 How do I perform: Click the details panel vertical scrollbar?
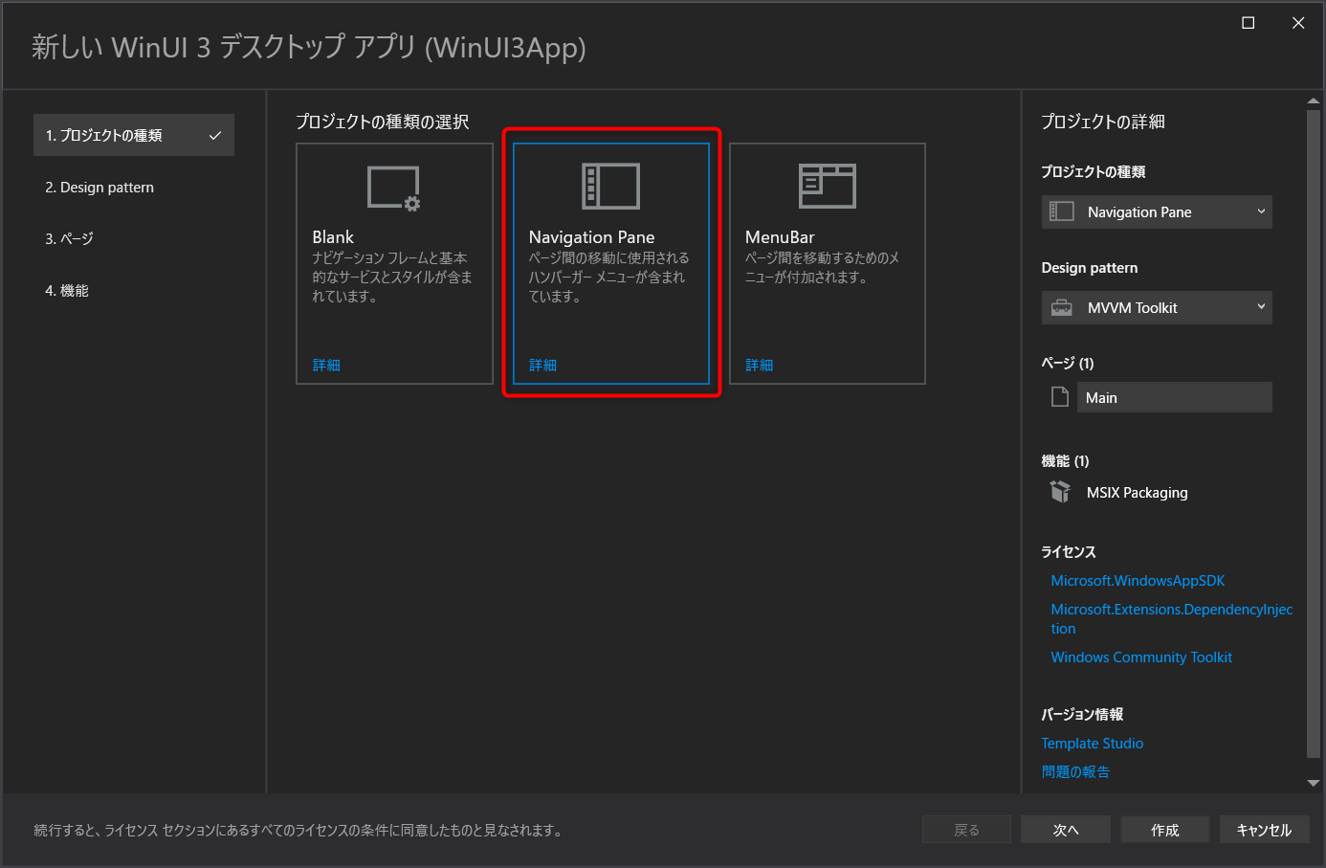pos(1314,434)
